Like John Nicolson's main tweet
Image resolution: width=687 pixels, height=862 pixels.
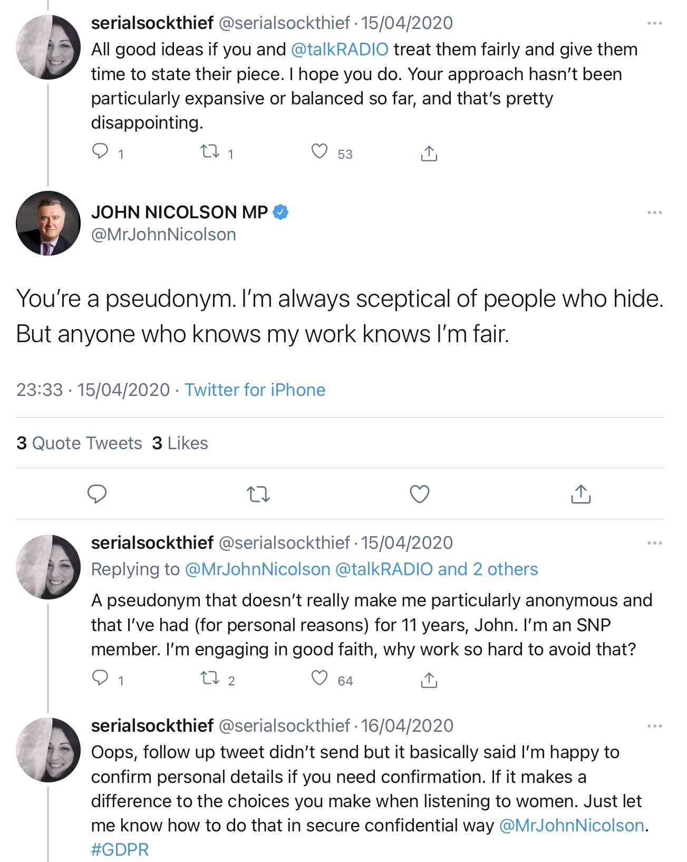point(420,494)
